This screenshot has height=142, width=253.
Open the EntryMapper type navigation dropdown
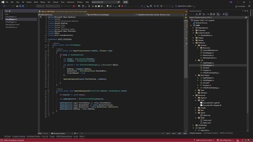point(111,15)
